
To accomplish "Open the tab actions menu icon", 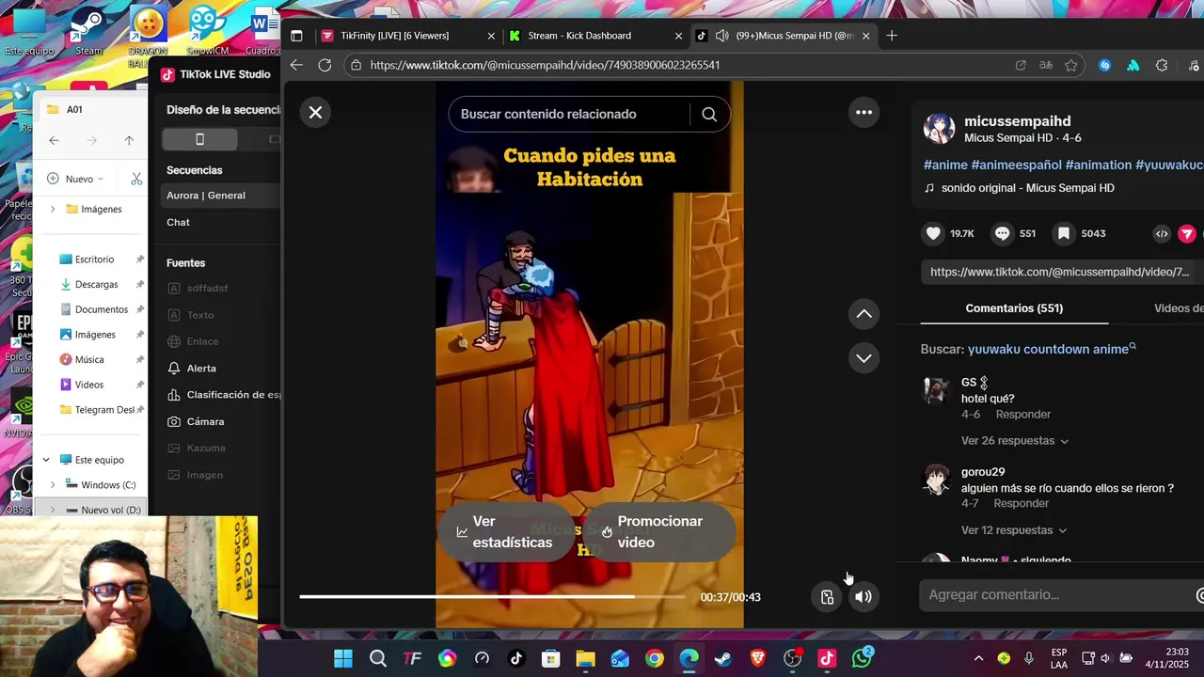I will [x=296, y=36].
